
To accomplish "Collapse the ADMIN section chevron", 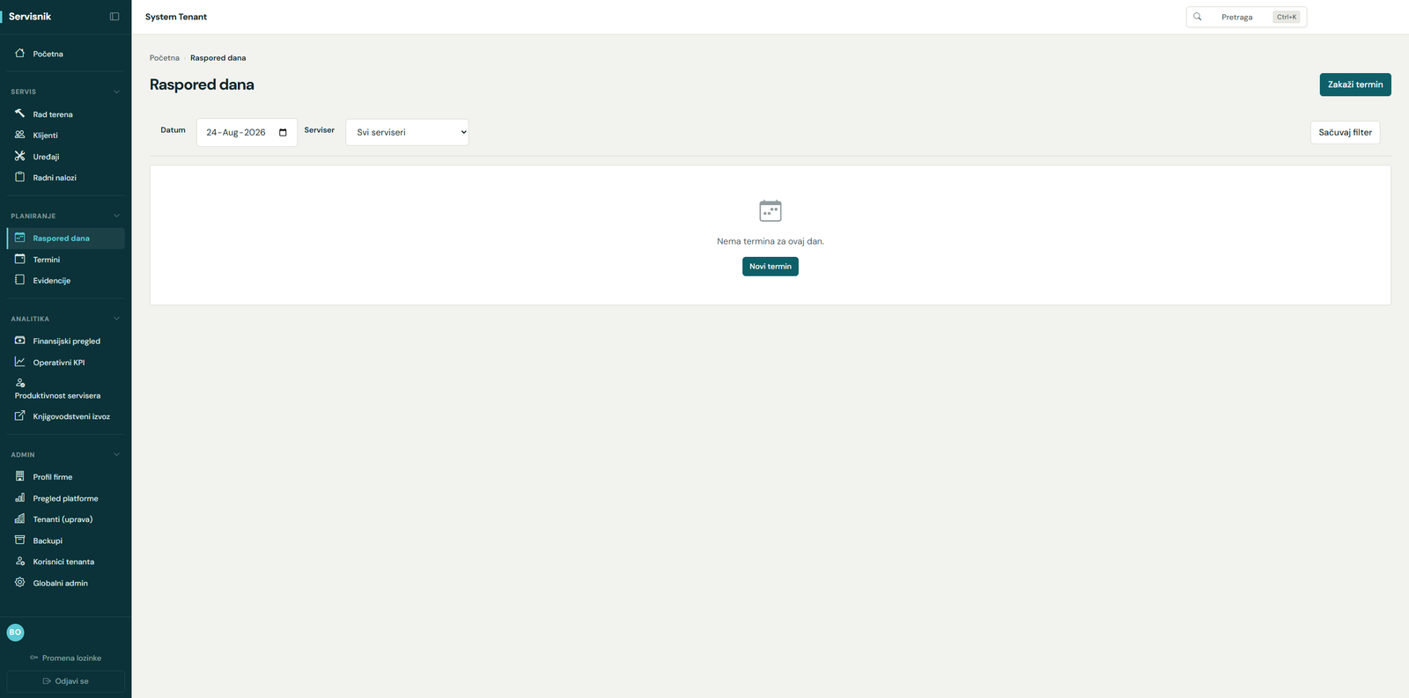I will coord(116,454).
